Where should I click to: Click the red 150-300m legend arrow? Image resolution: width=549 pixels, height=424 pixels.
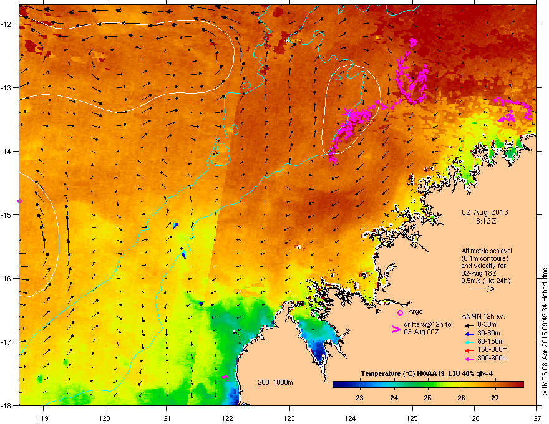(469, 350)
